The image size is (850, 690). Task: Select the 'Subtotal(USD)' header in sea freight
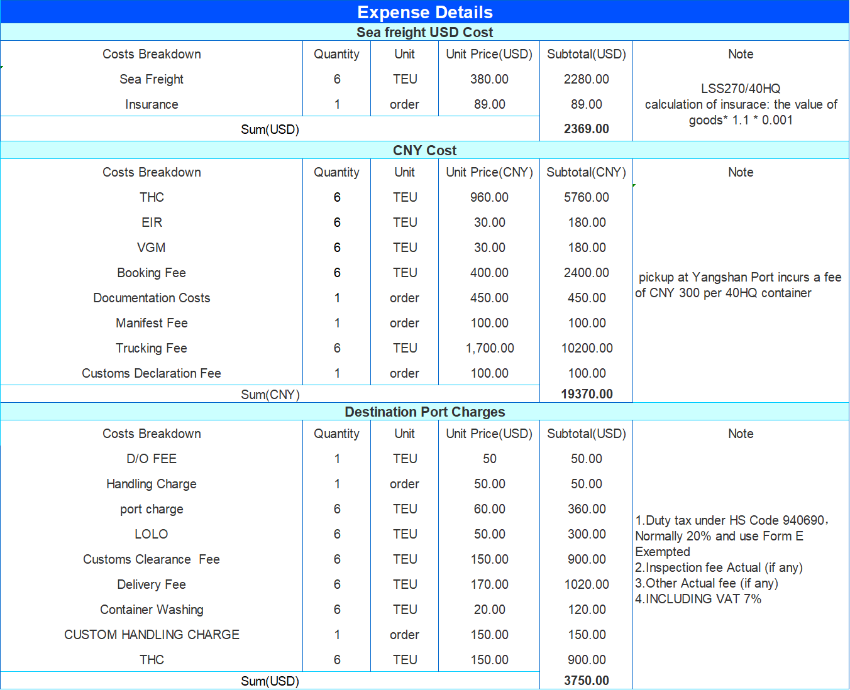click(x=586, y=54)
